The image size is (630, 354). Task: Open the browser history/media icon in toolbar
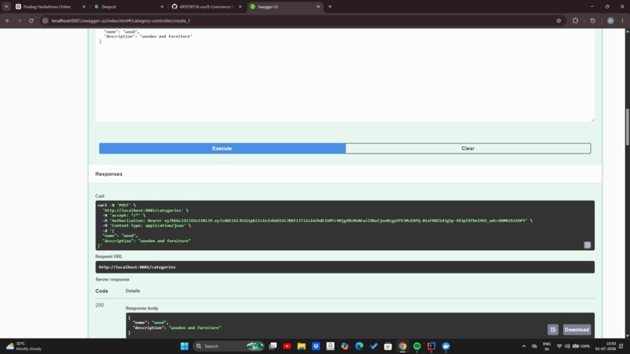[x=592, y=20]
